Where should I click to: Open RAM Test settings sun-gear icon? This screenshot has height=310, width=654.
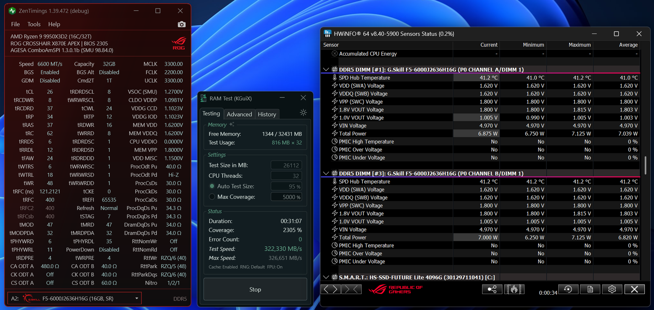tap(303, 113)
